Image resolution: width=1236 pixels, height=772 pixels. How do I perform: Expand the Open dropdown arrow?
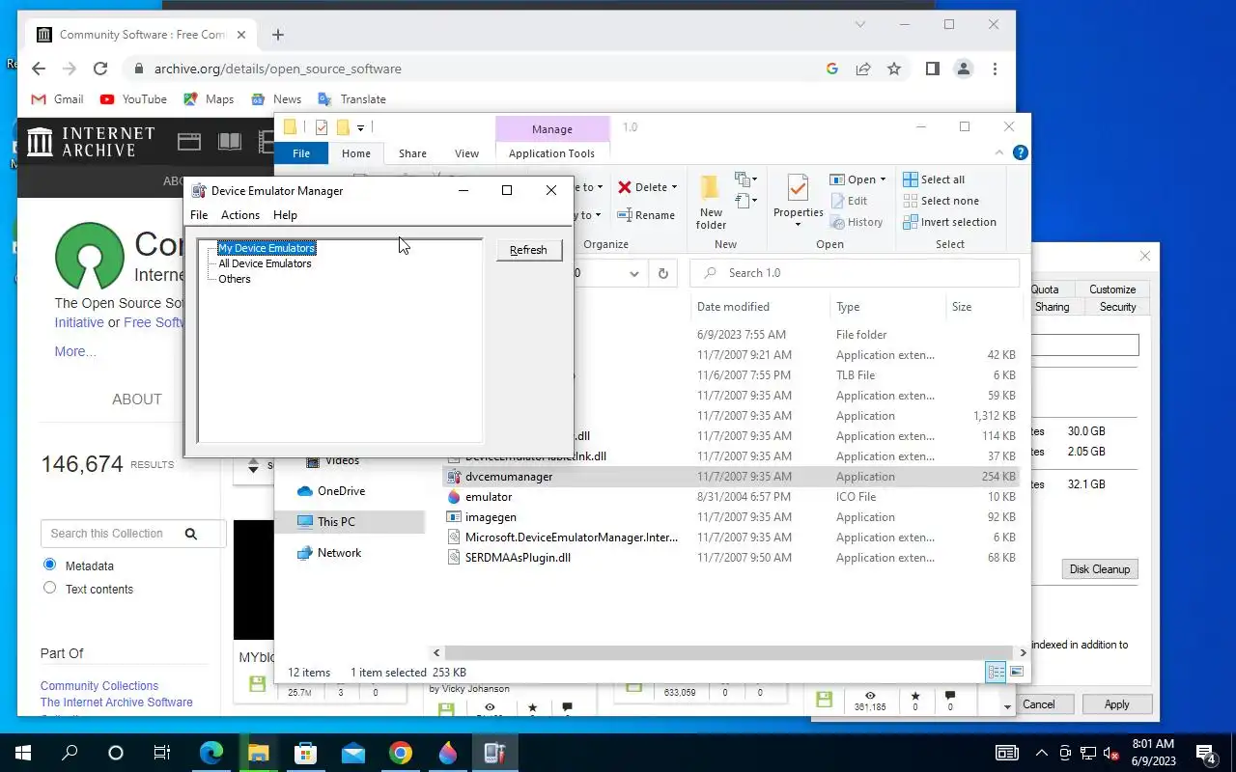point(883,179)
